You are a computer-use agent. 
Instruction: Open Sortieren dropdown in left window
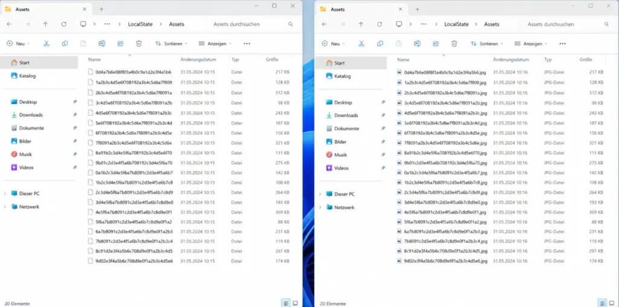click(171, 44)
